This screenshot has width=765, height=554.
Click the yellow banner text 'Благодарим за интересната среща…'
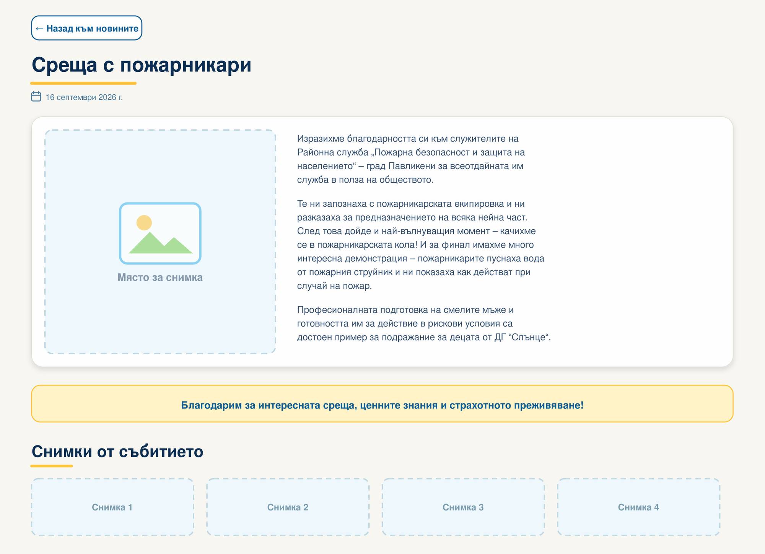(x=382, y=405)
